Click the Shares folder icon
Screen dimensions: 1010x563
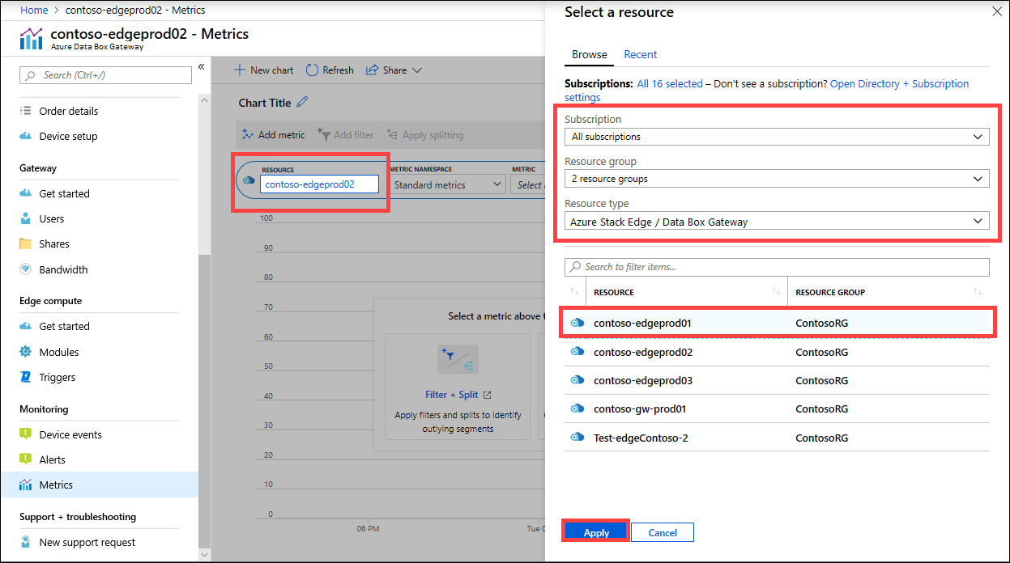tap(25, 243)
